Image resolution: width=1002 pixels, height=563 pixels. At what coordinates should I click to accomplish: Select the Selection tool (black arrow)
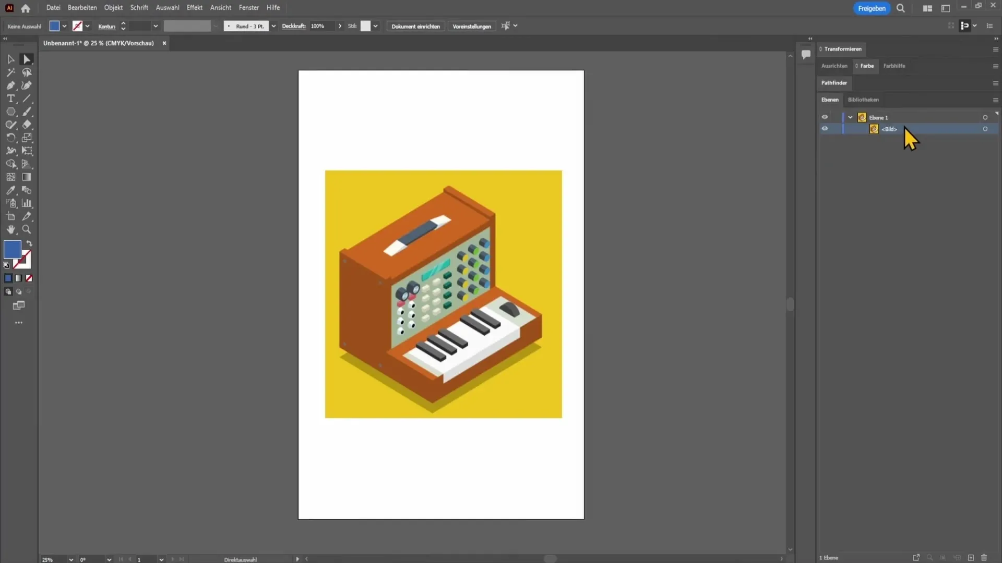[10, 59]
